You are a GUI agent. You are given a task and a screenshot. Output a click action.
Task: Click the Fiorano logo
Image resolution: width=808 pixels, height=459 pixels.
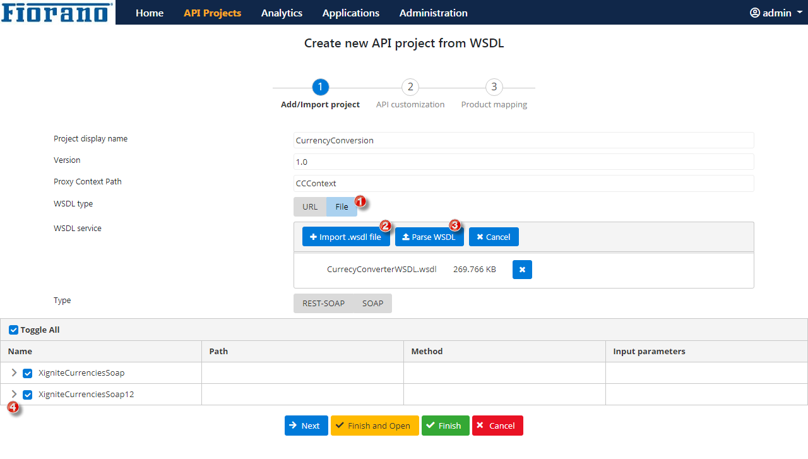[x=57, y=12]
